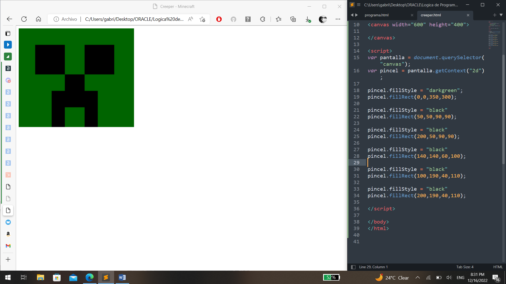506x284 pixels.
Task: Open the volume speaker icon
Action: click(x=449, y=277)
